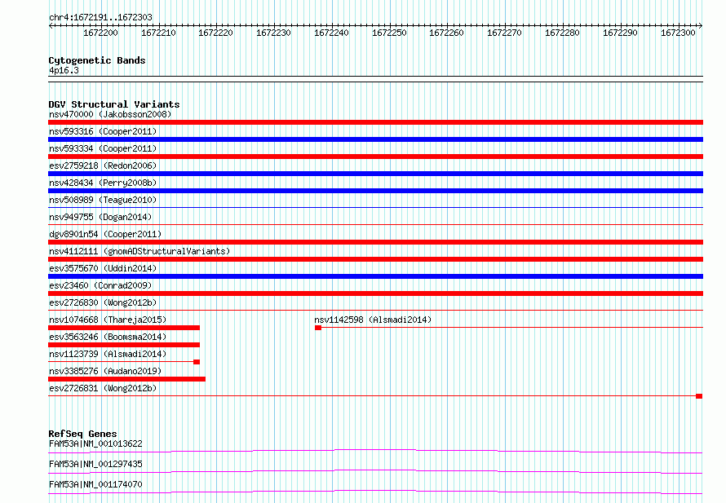Select ruler tick label 1672220

point(216,33)
